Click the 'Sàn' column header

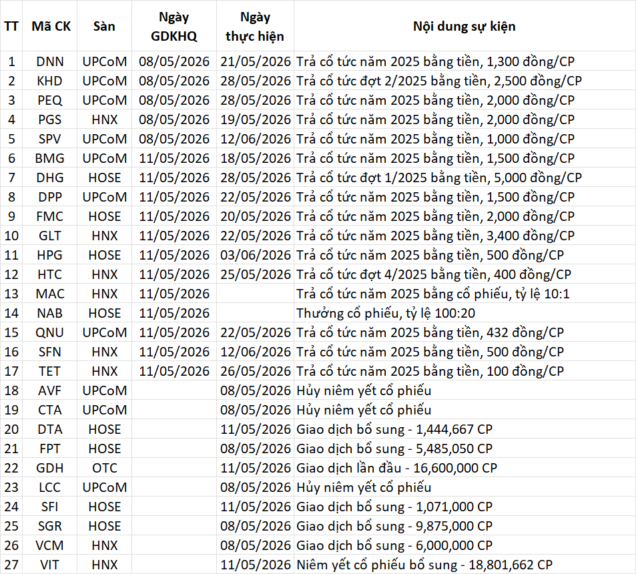click(105, 26)
